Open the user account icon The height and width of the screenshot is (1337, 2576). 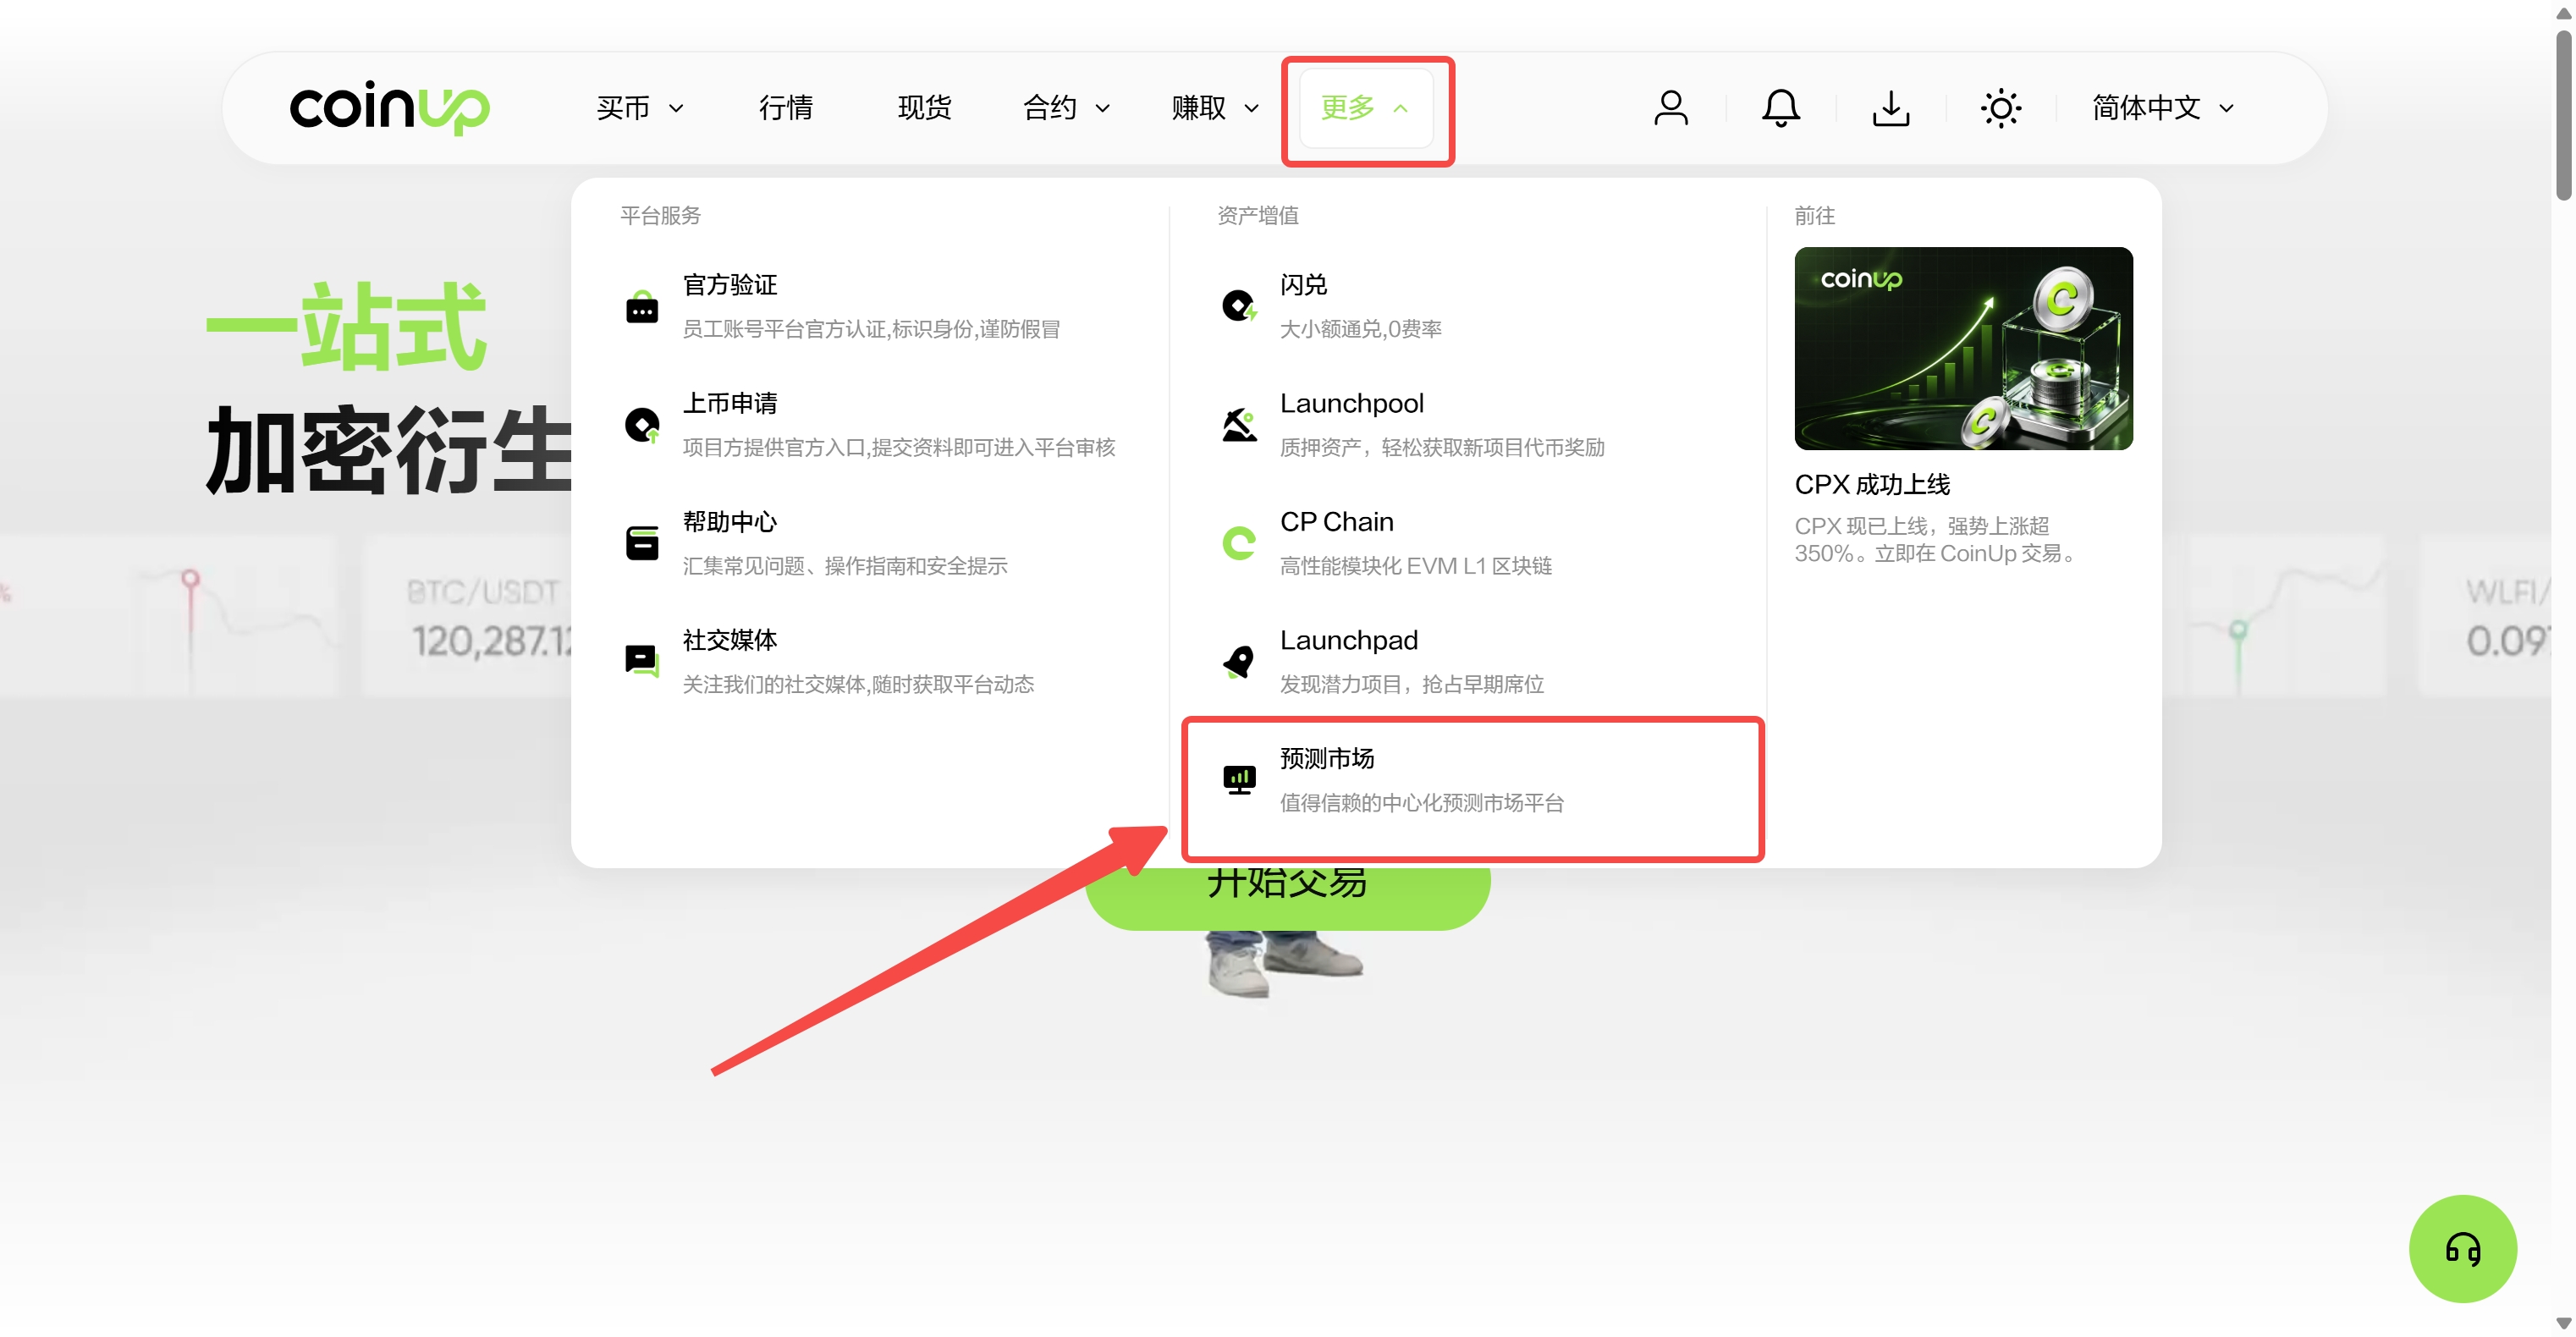point(1670,108)
